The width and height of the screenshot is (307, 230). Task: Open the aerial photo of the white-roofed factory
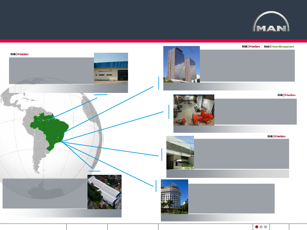click(105, 192)
